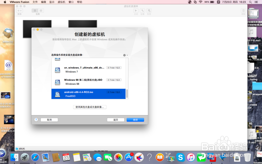Click the battery status indicator
This screenshot has height=164, width=262.
click(209, 2)
